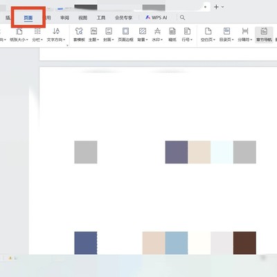
Task: Open the 行号 line numbers dropdown
Action: 187,35
